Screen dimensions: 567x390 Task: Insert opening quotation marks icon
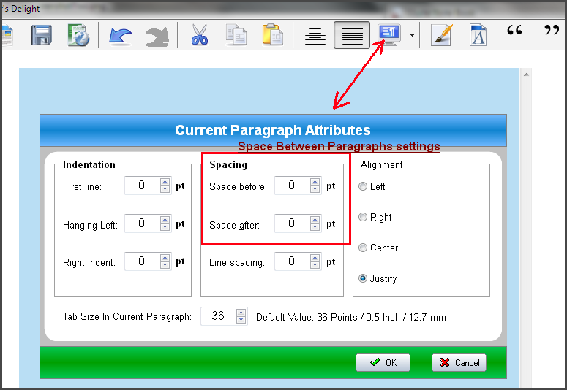[514, 30]
